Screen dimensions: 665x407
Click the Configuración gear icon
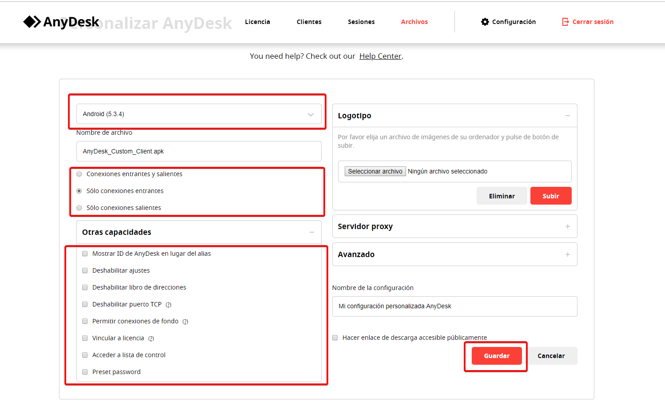coord(485,22)
